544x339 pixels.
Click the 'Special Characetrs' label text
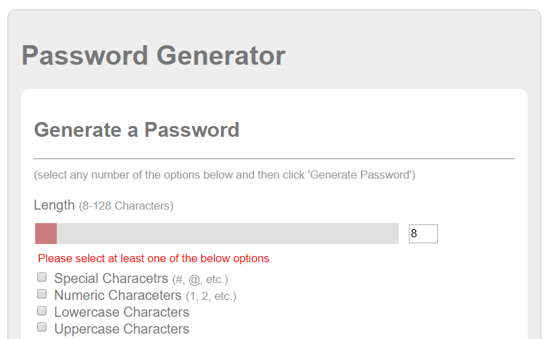point(111,278)
